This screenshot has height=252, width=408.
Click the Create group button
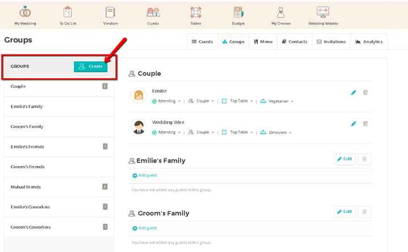[x=91, y=67]
